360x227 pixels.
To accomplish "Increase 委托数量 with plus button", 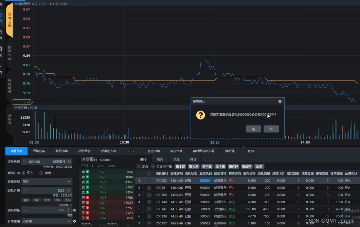I will click(x=69, y=210).
